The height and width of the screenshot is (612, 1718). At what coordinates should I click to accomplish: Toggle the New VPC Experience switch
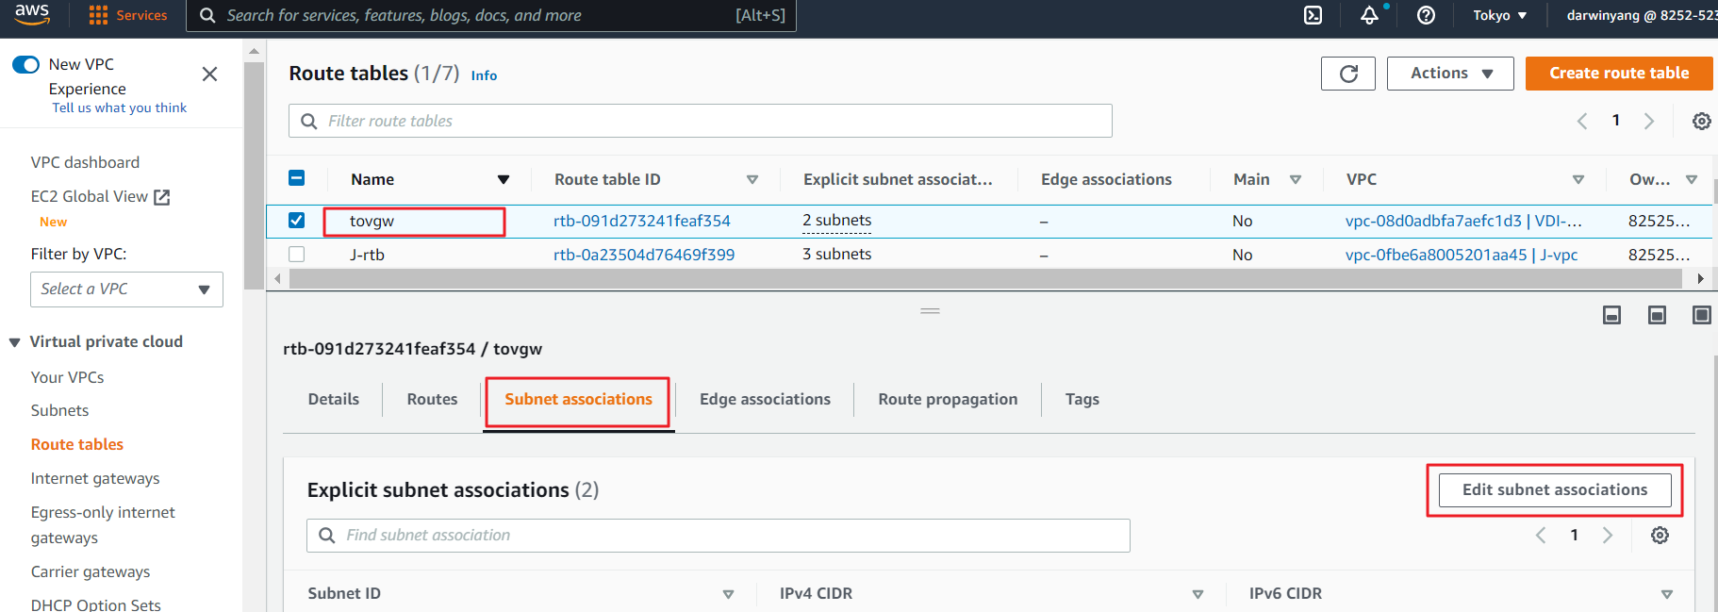point(25,64)
